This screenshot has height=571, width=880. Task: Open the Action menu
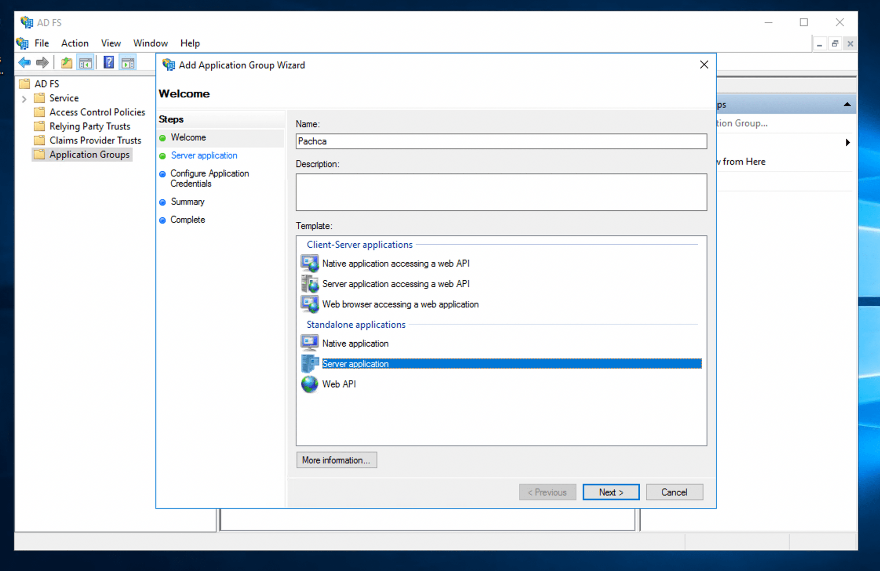(75, 43)
